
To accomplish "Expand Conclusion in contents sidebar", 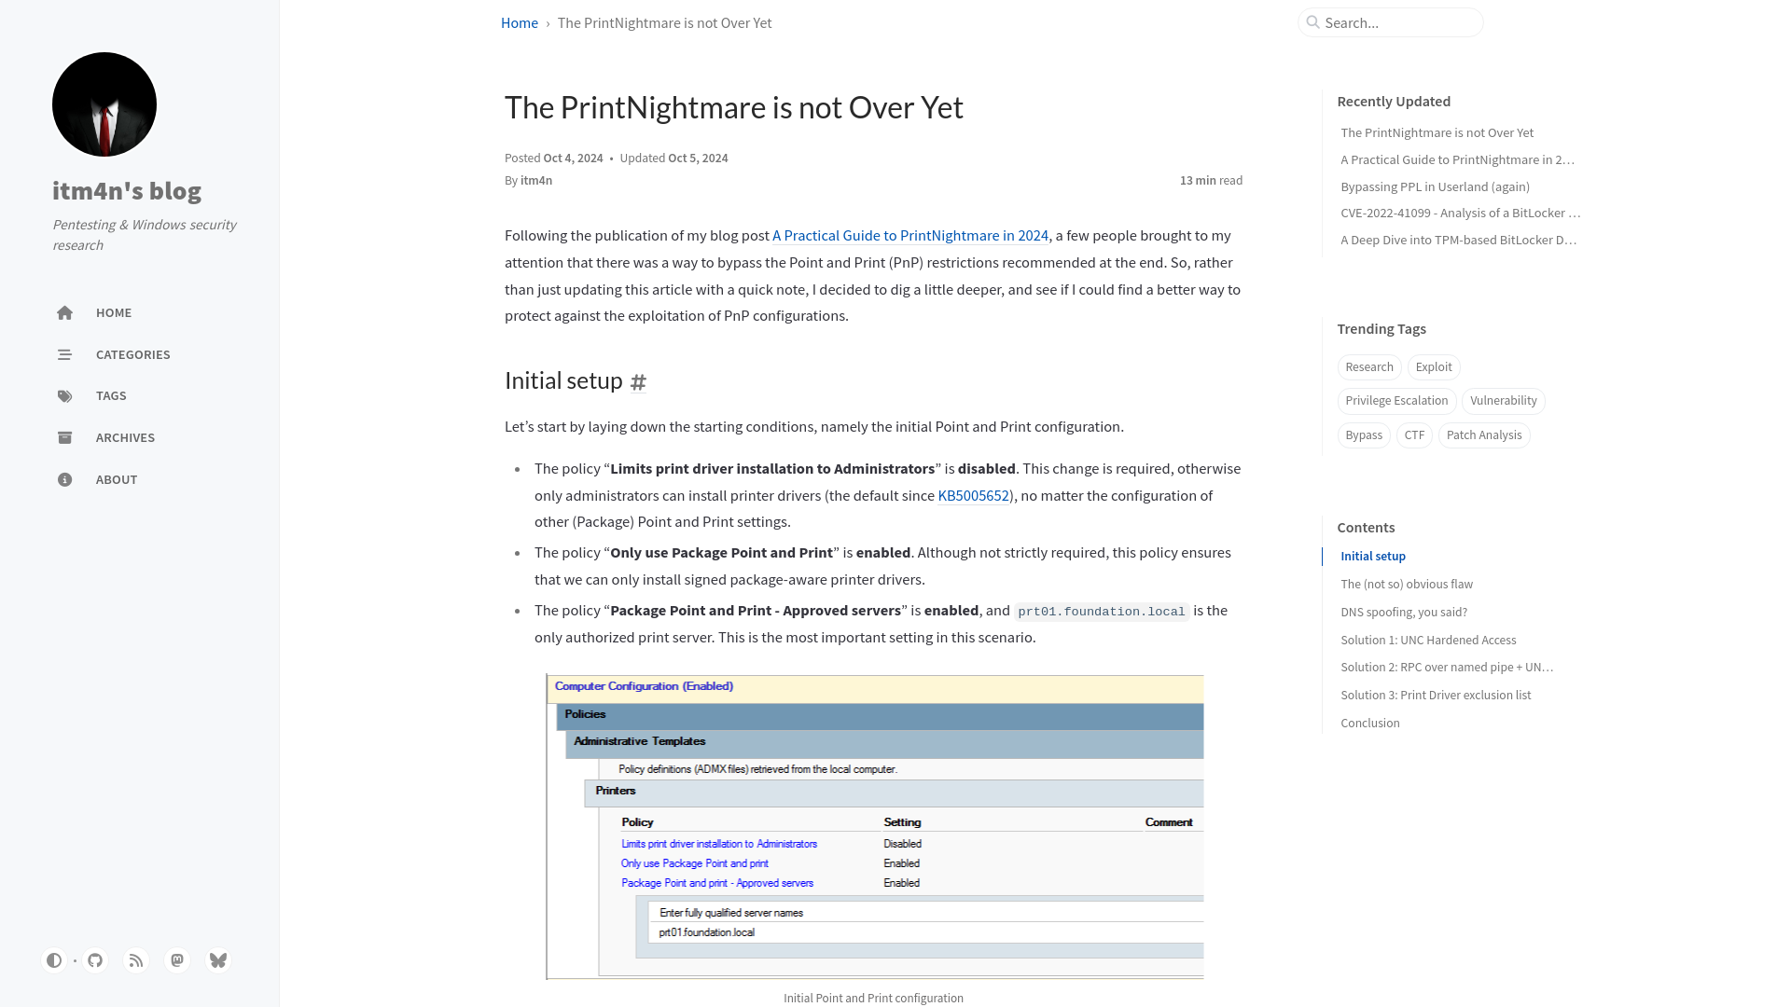I will (1370, 722).
